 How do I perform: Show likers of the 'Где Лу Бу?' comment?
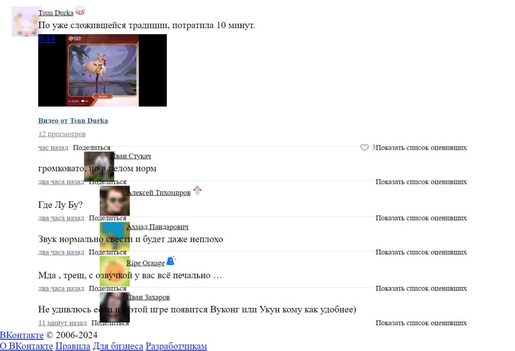point(421,218)
